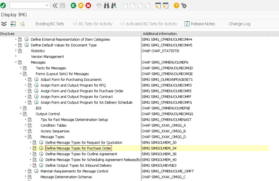Image resolution: width=279 pixels, height=181 pixels.
Task: Execute Assign Form and Output Program for Contract
Action: [x=36, y=96]
